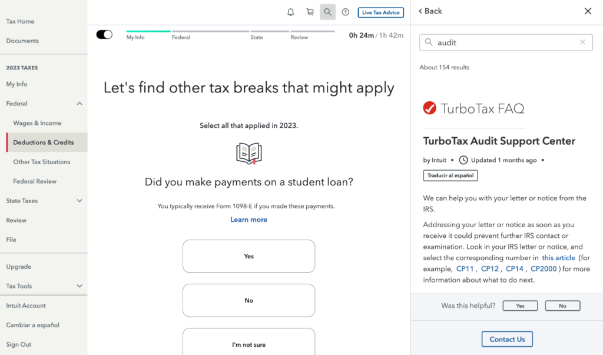The height and width of the screenshot is (355, 603).
Task: Open Live Tax Advice
Action: tap(380, 12)
